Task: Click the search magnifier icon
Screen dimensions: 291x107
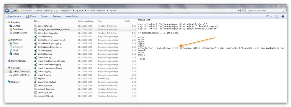Action: click(x=285, y=11)
